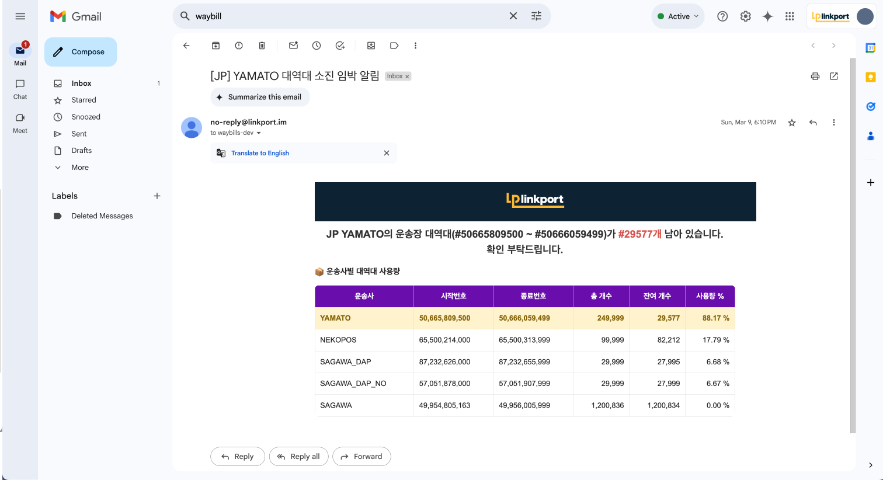This screenshot has height=480, width=883.
Task: Archive this email
Action: click(x=215, y=46)
